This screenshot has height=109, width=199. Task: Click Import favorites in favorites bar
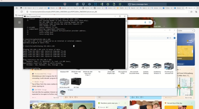(x=19, y=15)
